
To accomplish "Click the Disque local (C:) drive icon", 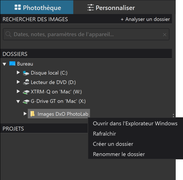I will click(x=26, y=73).
